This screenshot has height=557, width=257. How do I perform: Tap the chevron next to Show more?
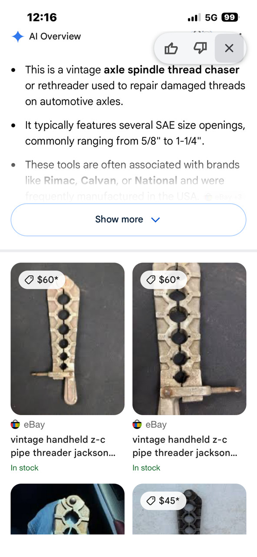point(155,220)
